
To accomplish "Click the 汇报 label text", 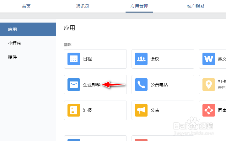I will coord(88,110).
